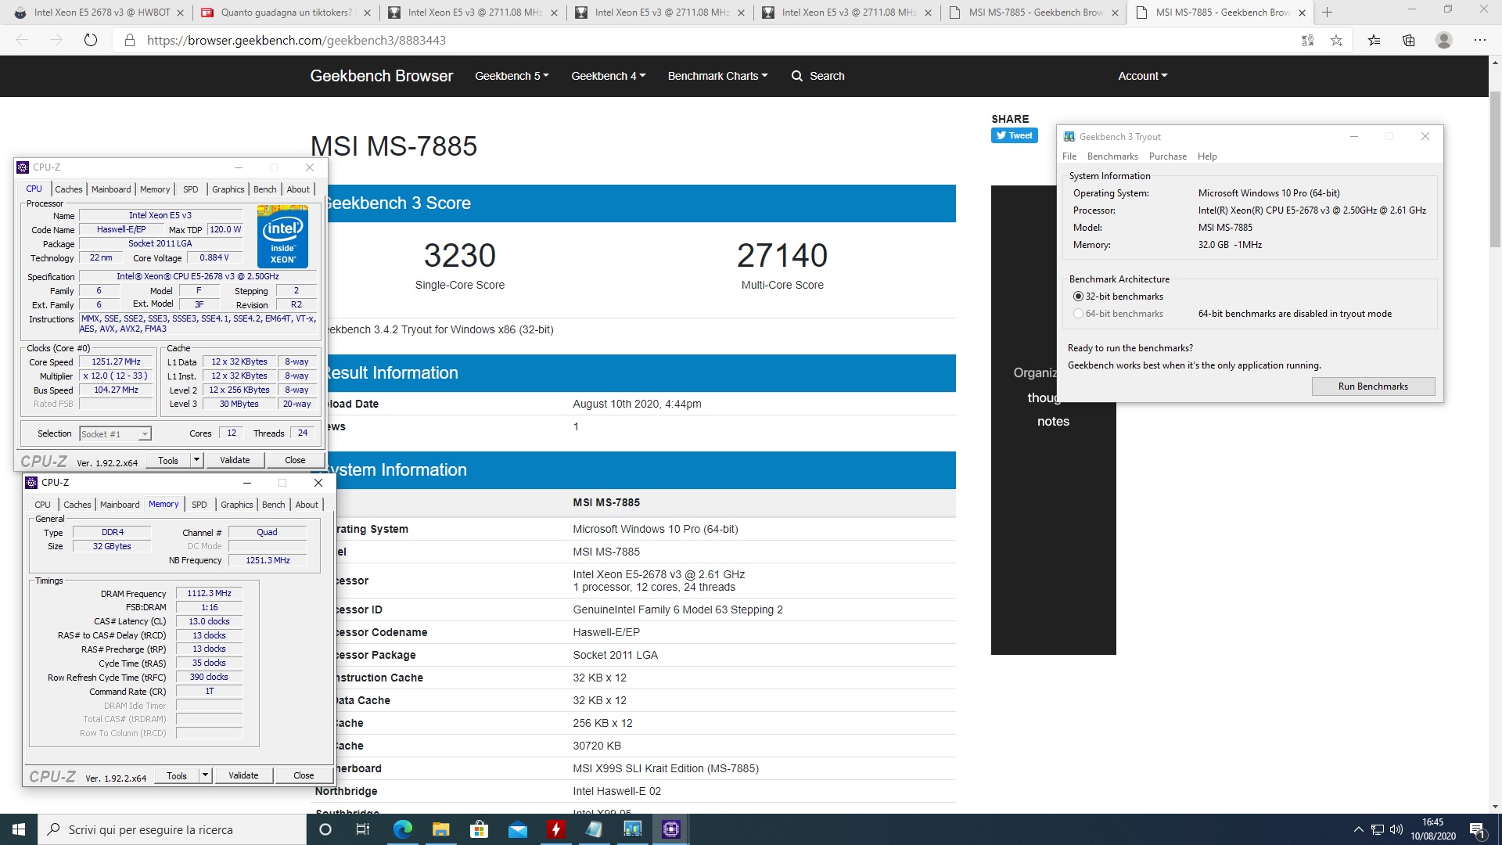
Task: Open Microsoft Store from the taskbar
Action: pyautogui.click(x=479, y=829)
